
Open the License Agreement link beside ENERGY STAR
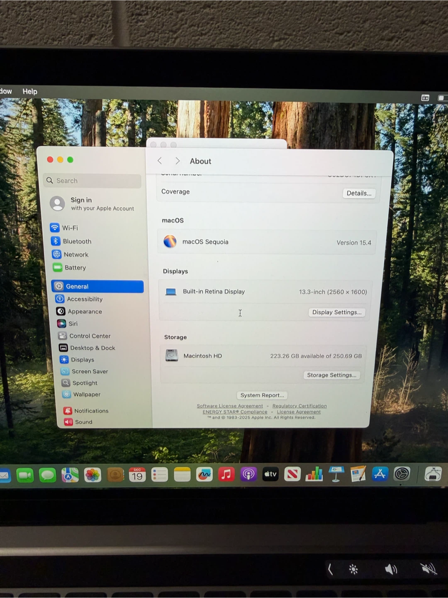[299, 412]
